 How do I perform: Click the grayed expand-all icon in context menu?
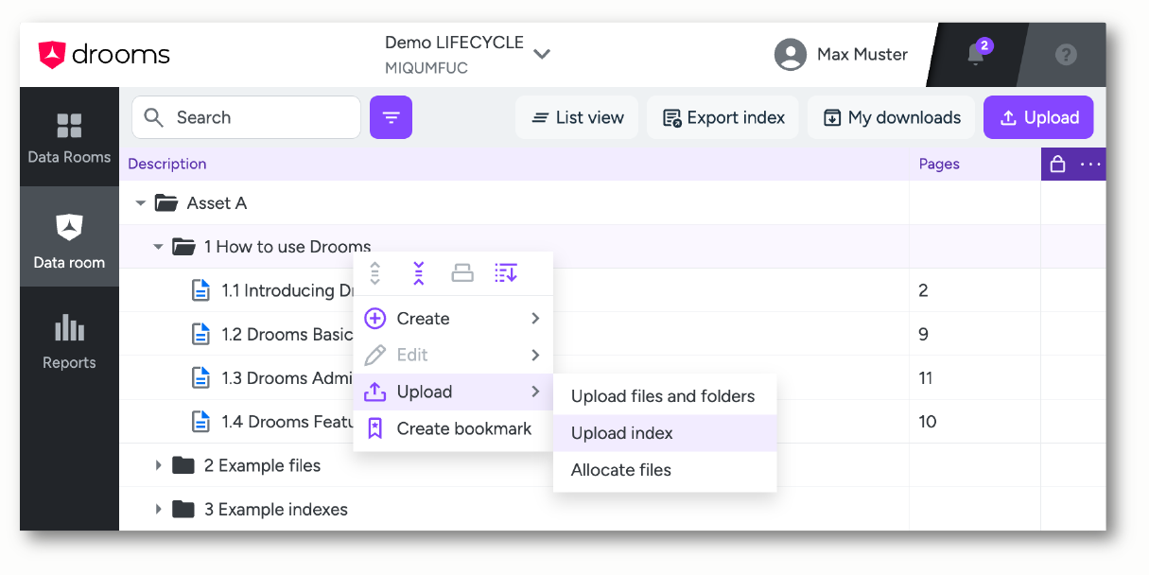click(374, 273)
